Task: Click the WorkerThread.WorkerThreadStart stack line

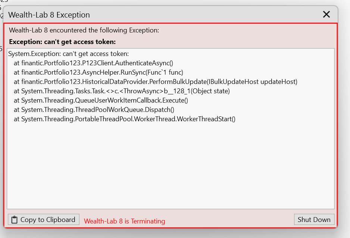Action: tap(125, 119)
